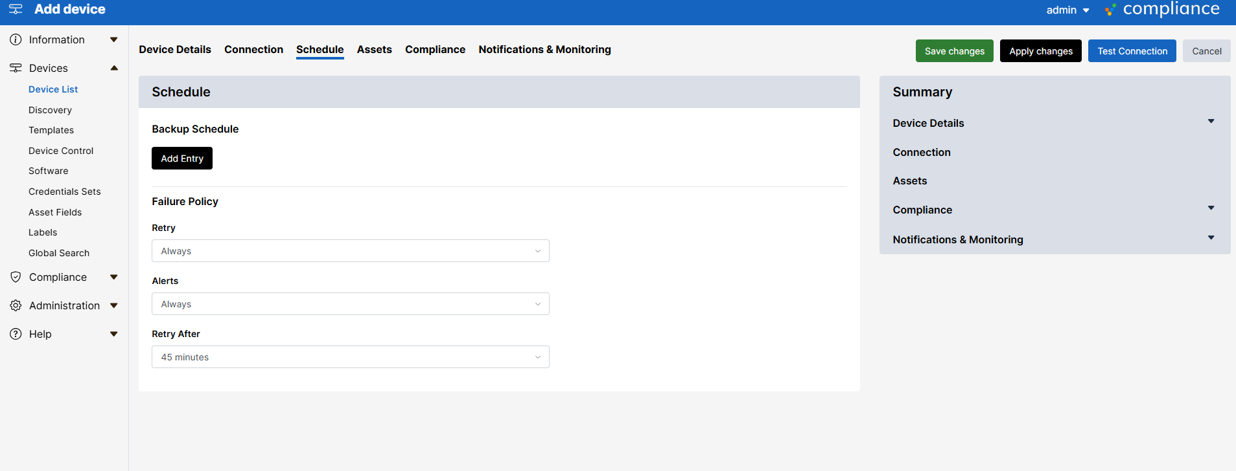The height and width of the screenshot is (471, 1236).
Task: Click the Information circle icon in sidebar
Action: click(16, 39)
